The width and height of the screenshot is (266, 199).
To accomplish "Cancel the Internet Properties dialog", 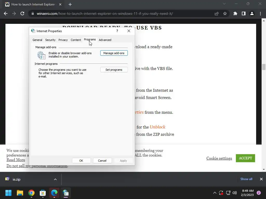I will pyautogui.click(x=102, y=161).
